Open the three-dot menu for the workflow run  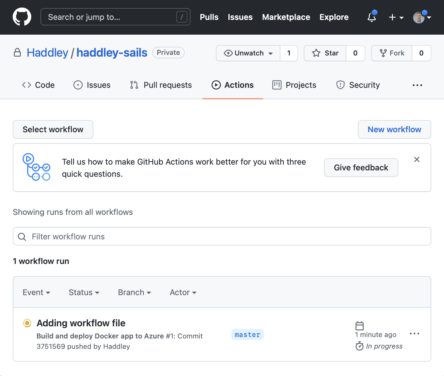[414, 334]
